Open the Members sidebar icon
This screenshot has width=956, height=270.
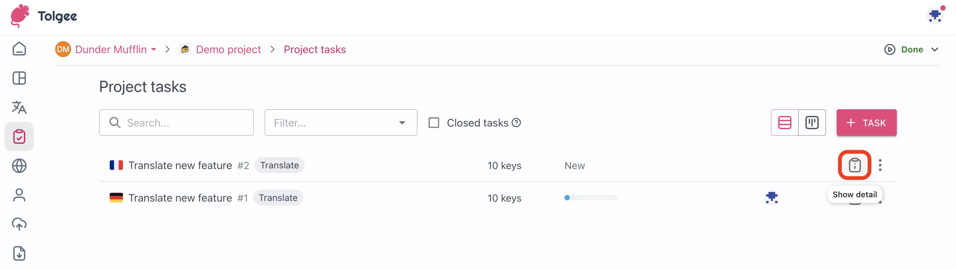coord(19,195)
